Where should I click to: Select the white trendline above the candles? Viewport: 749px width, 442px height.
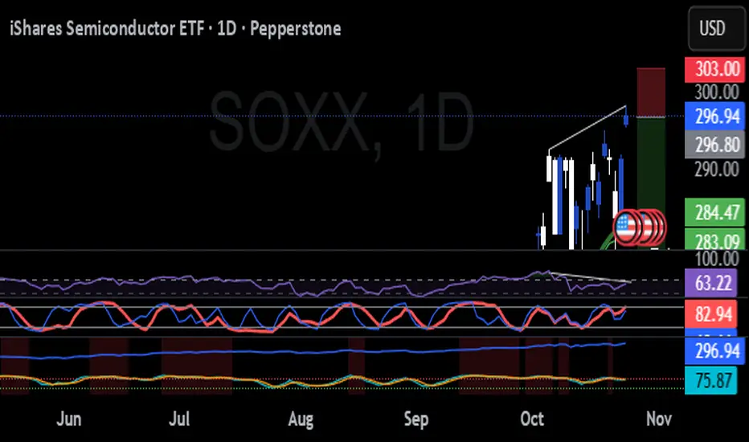pos(587,128)
